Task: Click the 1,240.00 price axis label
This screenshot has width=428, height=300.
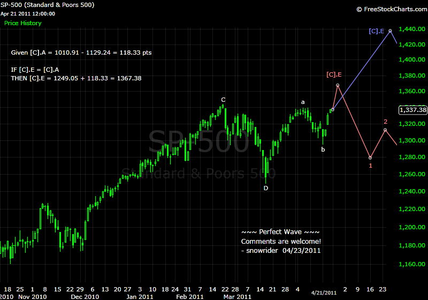Action: [412, 191]
